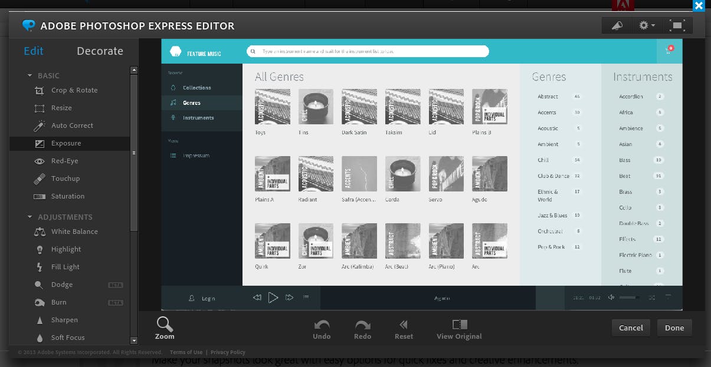Image resolution: width=711 pixels, height=367 pixels.
Task: Click the Corda album thumbnail in preview
Action: (x=403, y=174)
